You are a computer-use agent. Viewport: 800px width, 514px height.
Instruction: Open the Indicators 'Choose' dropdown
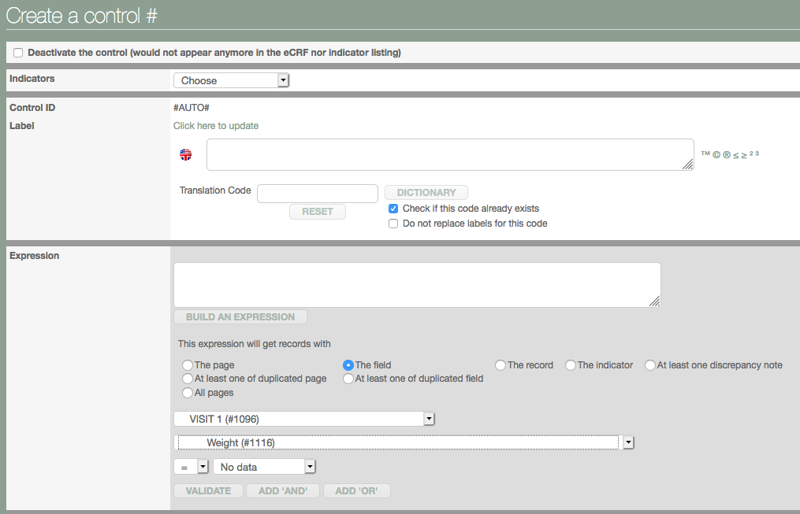[231, 80]
